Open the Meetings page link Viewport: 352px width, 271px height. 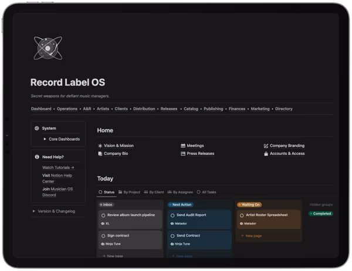195,145
